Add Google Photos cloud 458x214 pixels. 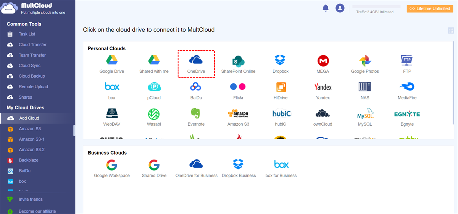(365, 64)
